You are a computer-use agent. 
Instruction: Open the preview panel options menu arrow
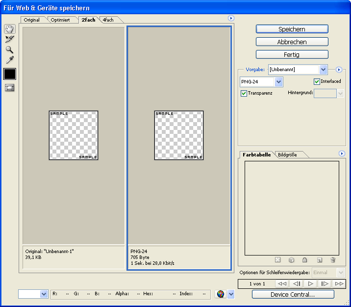pos(230,18)
